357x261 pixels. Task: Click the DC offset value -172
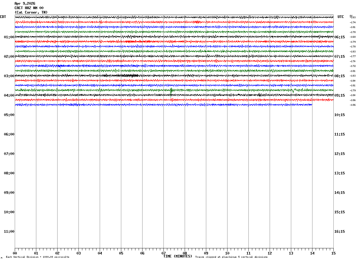[353, 66]
